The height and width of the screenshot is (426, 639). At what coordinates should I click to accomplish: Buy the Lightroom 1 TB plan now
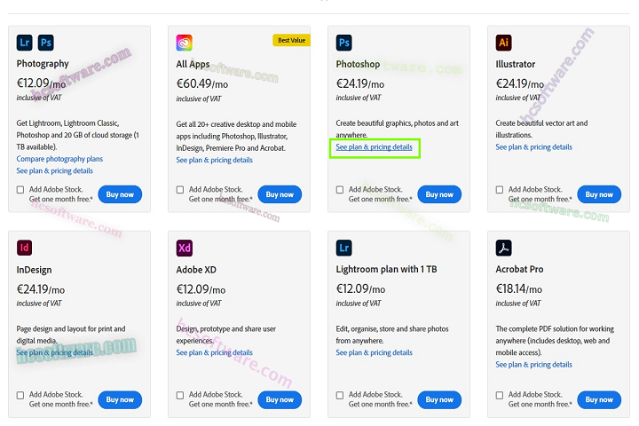(x=439, y=399)
